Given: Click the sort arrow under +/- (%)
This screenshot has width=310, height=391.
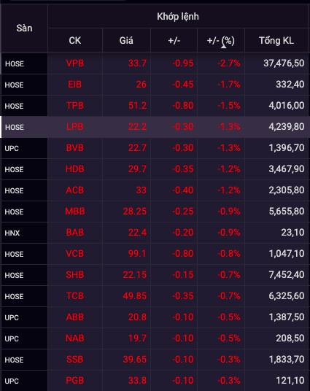Looking at the screenshot, I should click(x=224, y=47).
